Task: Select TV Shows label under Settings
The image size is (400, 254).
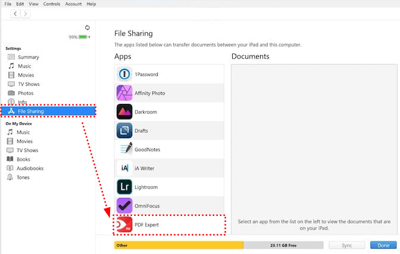Action: point(29,84)
